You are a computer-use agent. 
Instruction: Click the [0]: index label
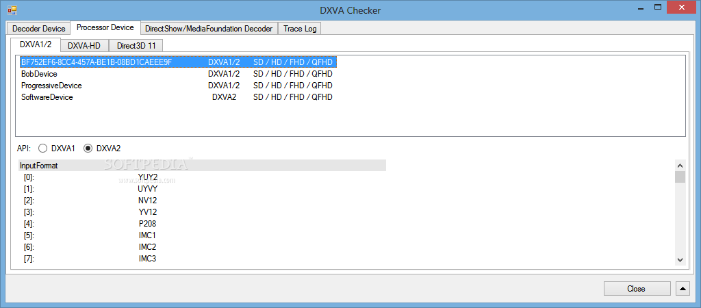coord(29,177)
